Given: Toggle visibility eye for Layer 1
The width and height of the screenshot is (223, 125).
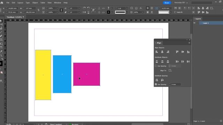Looking at the screenshot, I should (x=194, y=23).
